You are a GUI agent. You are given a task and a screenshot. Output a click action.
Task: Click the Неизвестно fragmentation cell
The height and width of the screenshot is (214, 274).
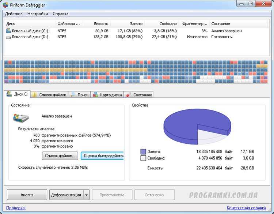tap(197, 37)
